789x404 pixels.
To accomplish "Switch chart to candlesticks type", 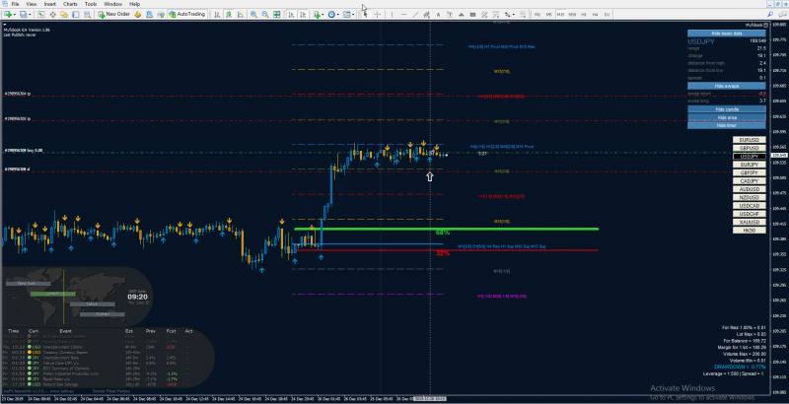I will [x=229, y=15].
